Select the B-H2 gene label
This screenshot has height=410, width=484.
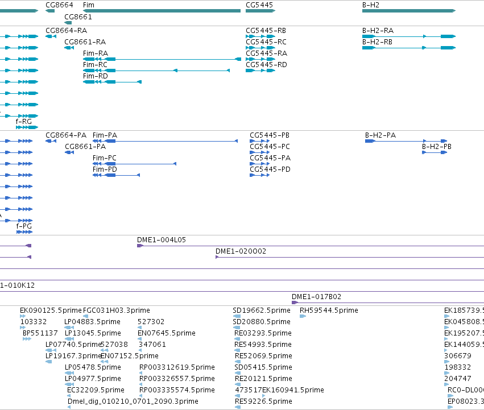371,5
